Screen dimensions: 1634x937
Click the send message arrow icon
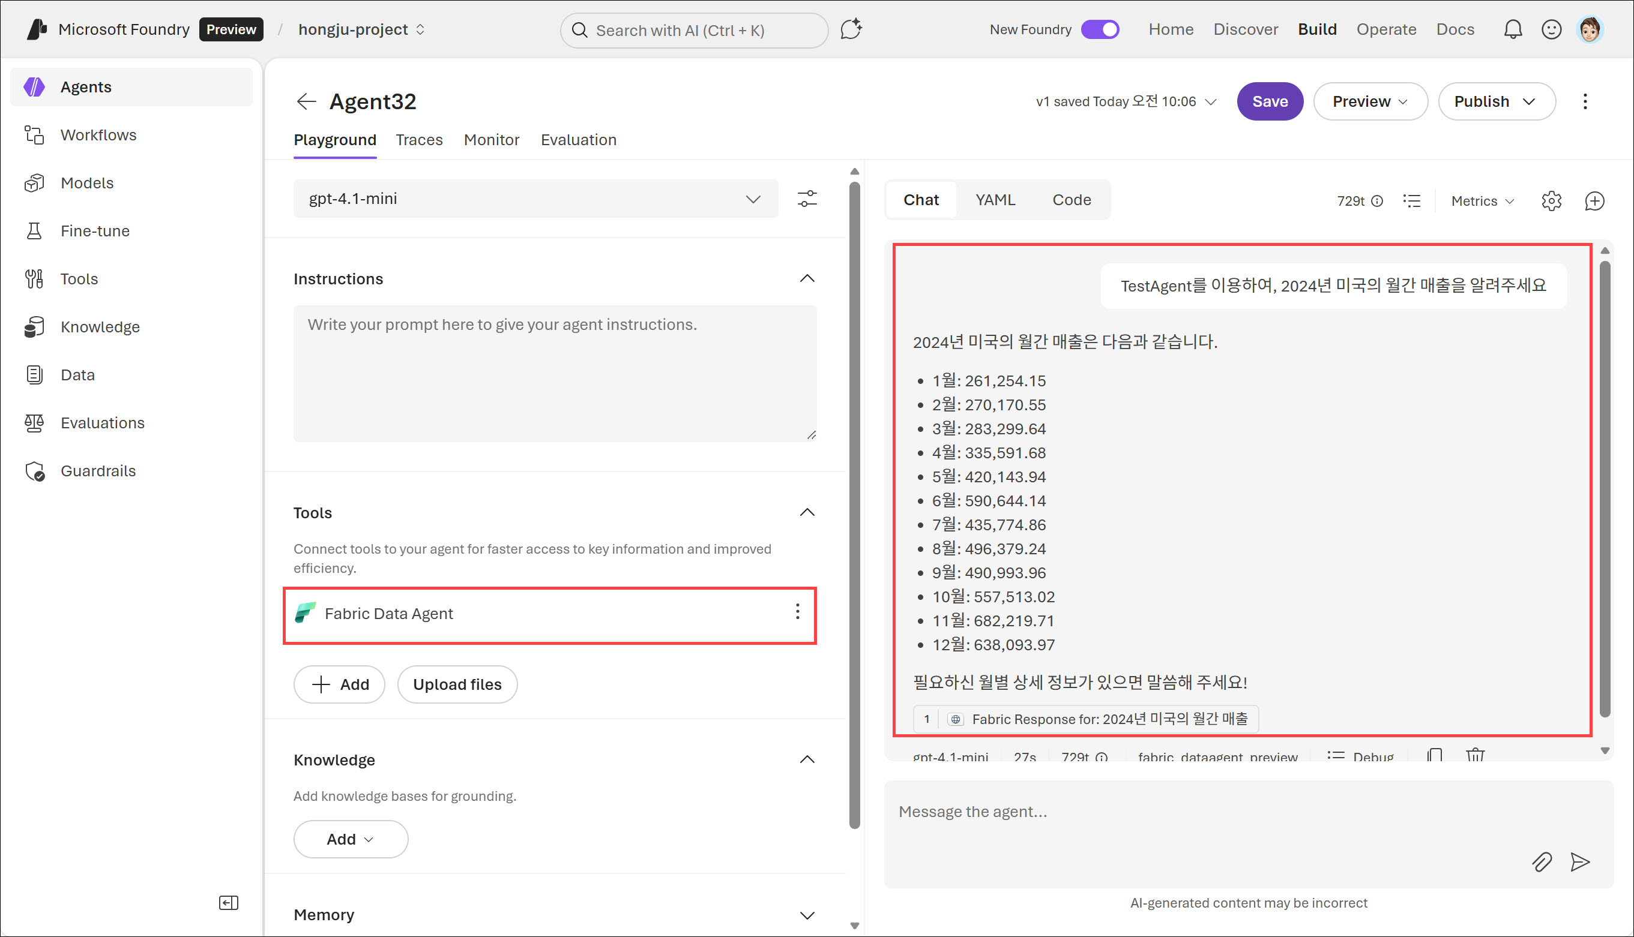[x=1580, y=861]
